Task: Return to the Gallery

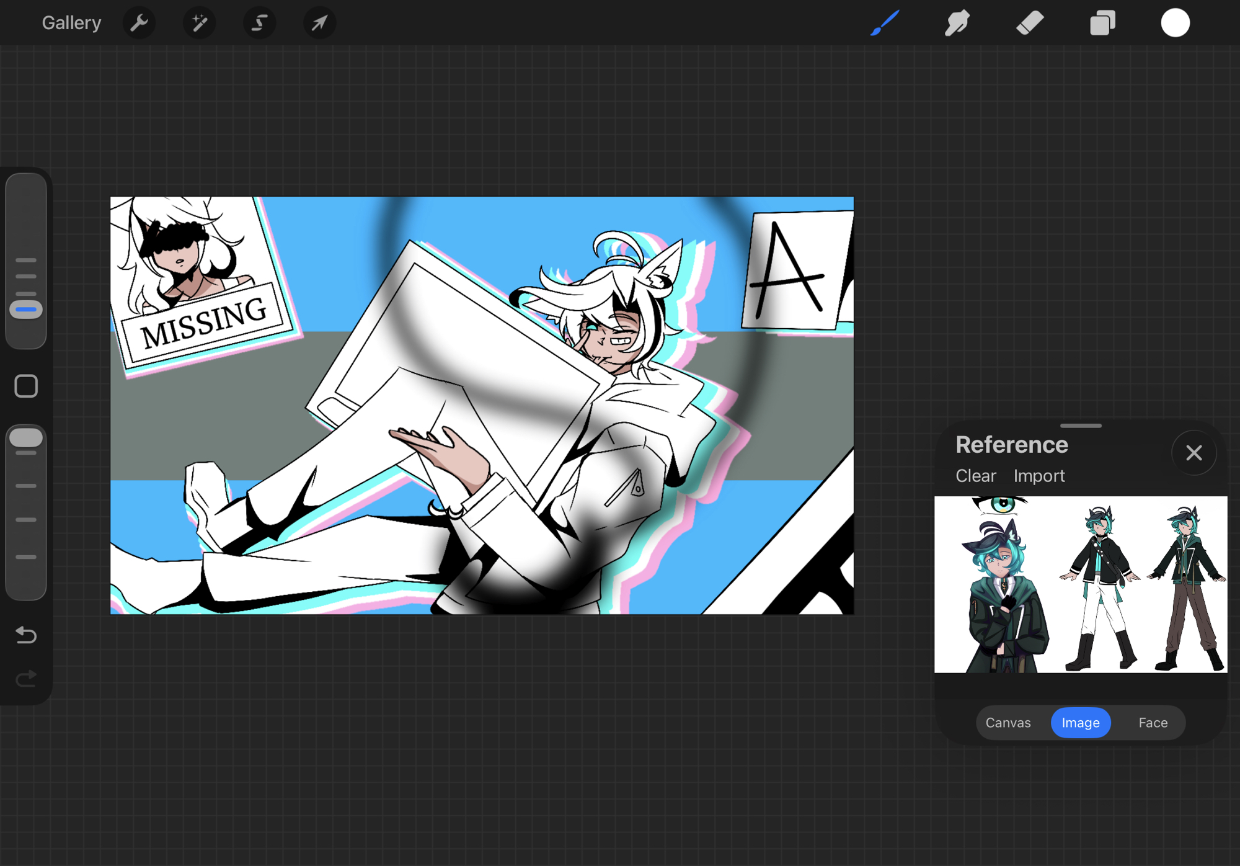Action: pos(71,23)
